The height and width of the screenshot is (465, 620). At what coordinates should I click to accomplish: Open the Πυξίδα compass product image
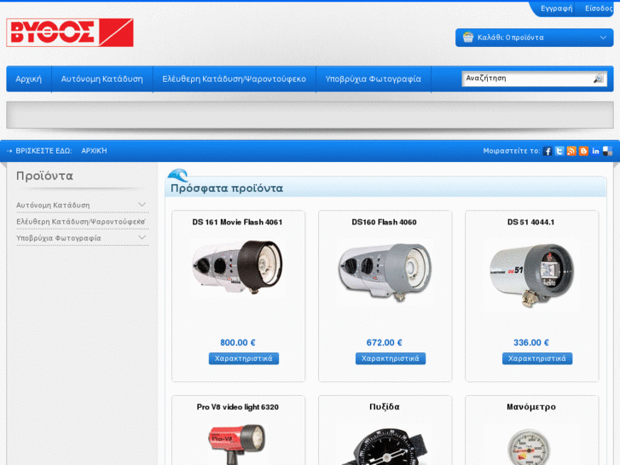(385, 445)
